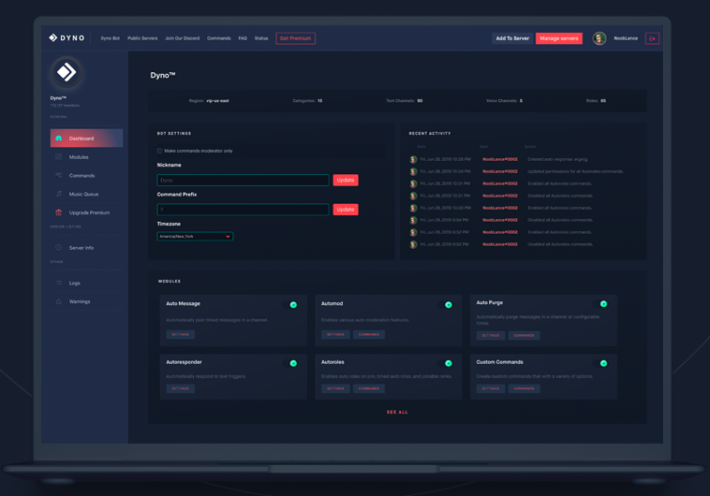Click the logout icon next to NoobLance
Viewport: 710px width, 496px height.
tap(652, 38)
